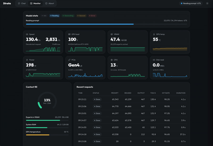Click the Recent requests heading
Viewport: 213px width, 146px height.
[85, 87]
